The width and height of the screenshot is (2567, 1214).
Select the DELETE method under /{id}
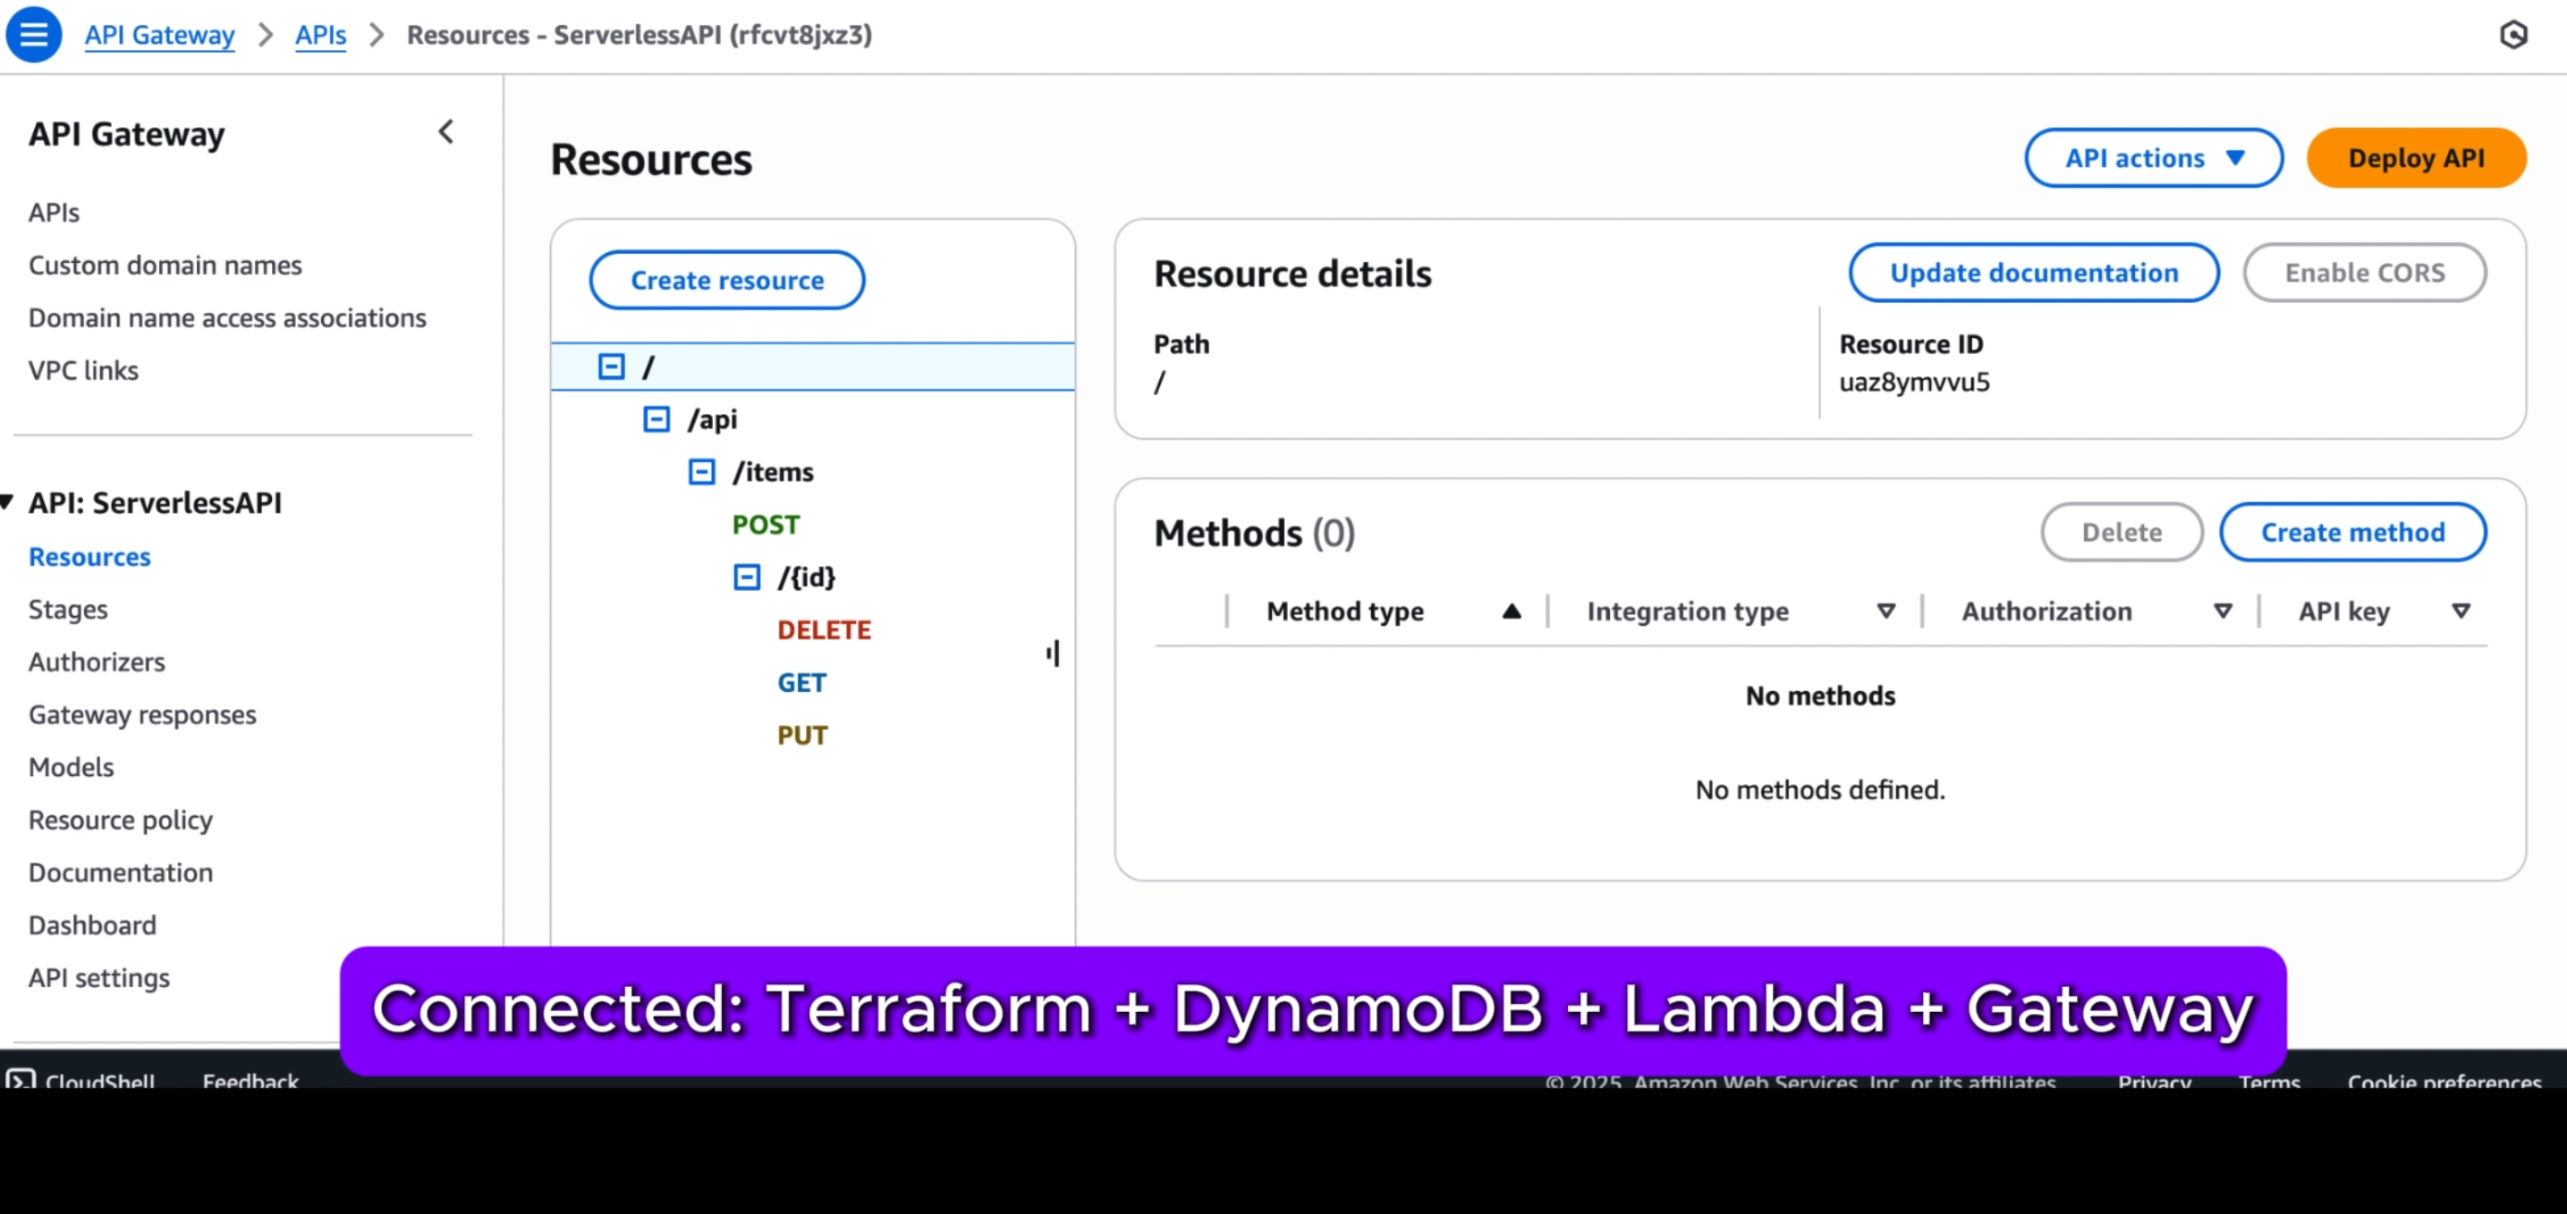pyautogui.click(x=823, y=630)
